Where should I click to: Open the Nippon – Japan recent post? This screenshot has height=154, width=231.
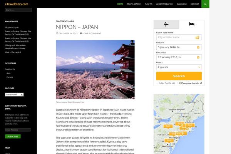point(12,27)
